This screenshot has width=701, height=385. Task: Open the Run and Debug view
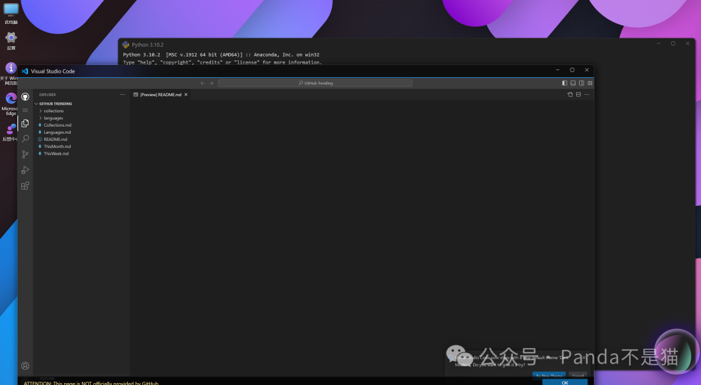(25, 170)
